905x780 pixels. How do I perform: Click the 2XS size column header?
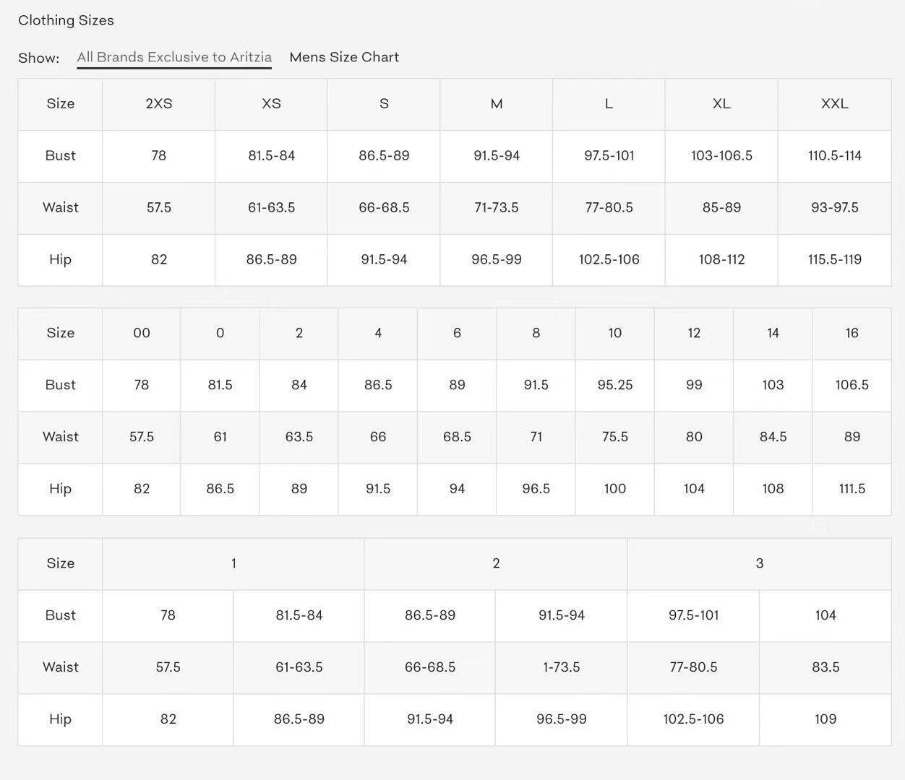coord(159,103)
